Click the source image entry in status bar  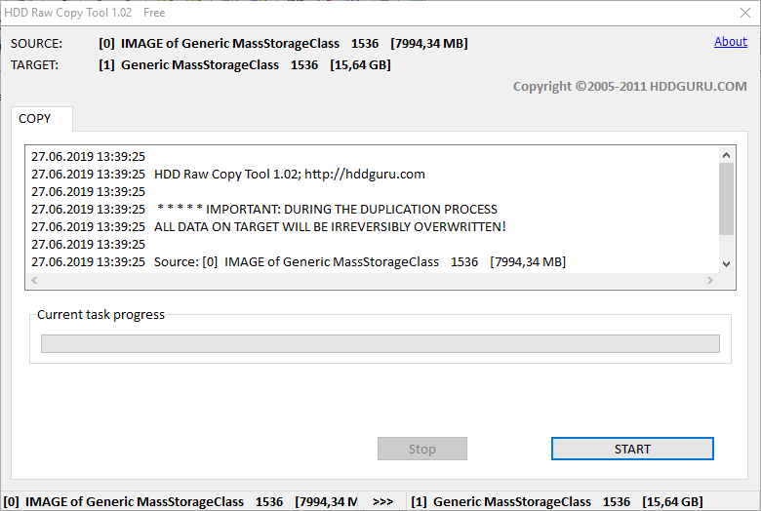[x=180, y=501]
